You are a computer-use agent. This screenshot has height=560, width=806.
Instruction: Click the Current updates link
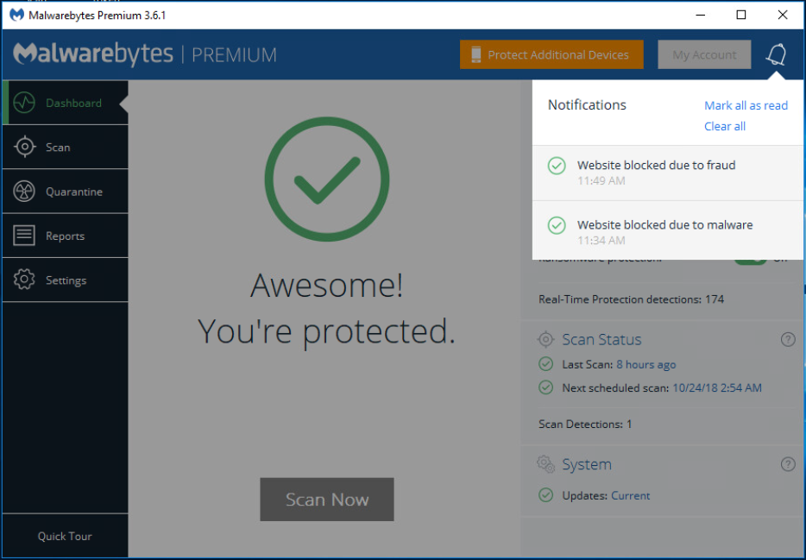[630, 495]
